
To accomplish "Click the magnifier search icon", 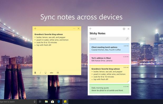I will pyautogui.click(x=127, y=39).
